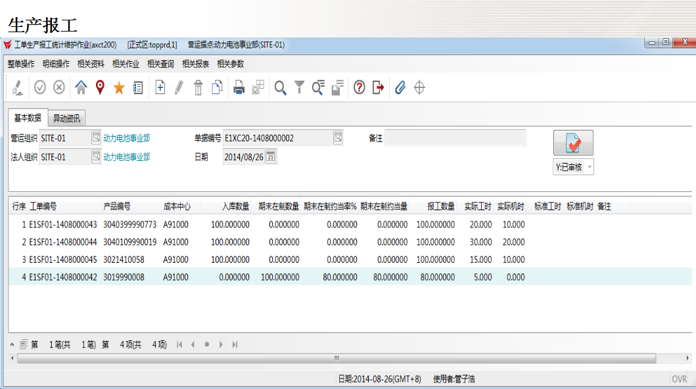Open the 明细操作 menu
Image resolution: width=696 pixels, height=389 pixels.
tap(56, 64)
